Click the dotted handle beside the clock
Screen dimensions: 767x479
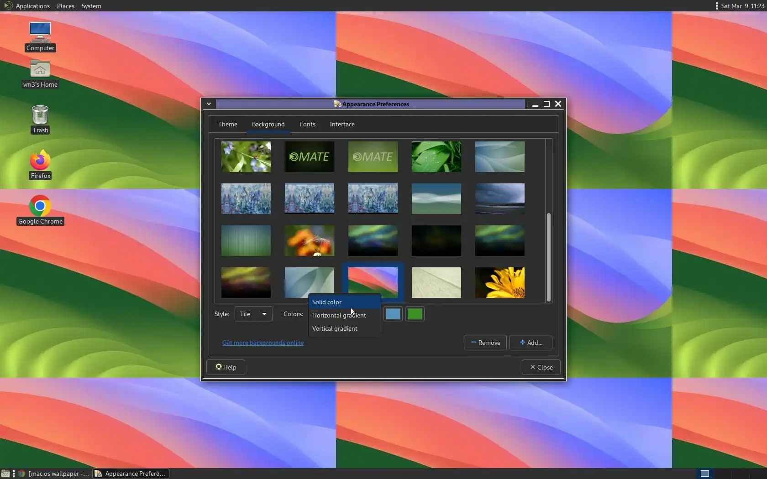[x=717, y=6]
